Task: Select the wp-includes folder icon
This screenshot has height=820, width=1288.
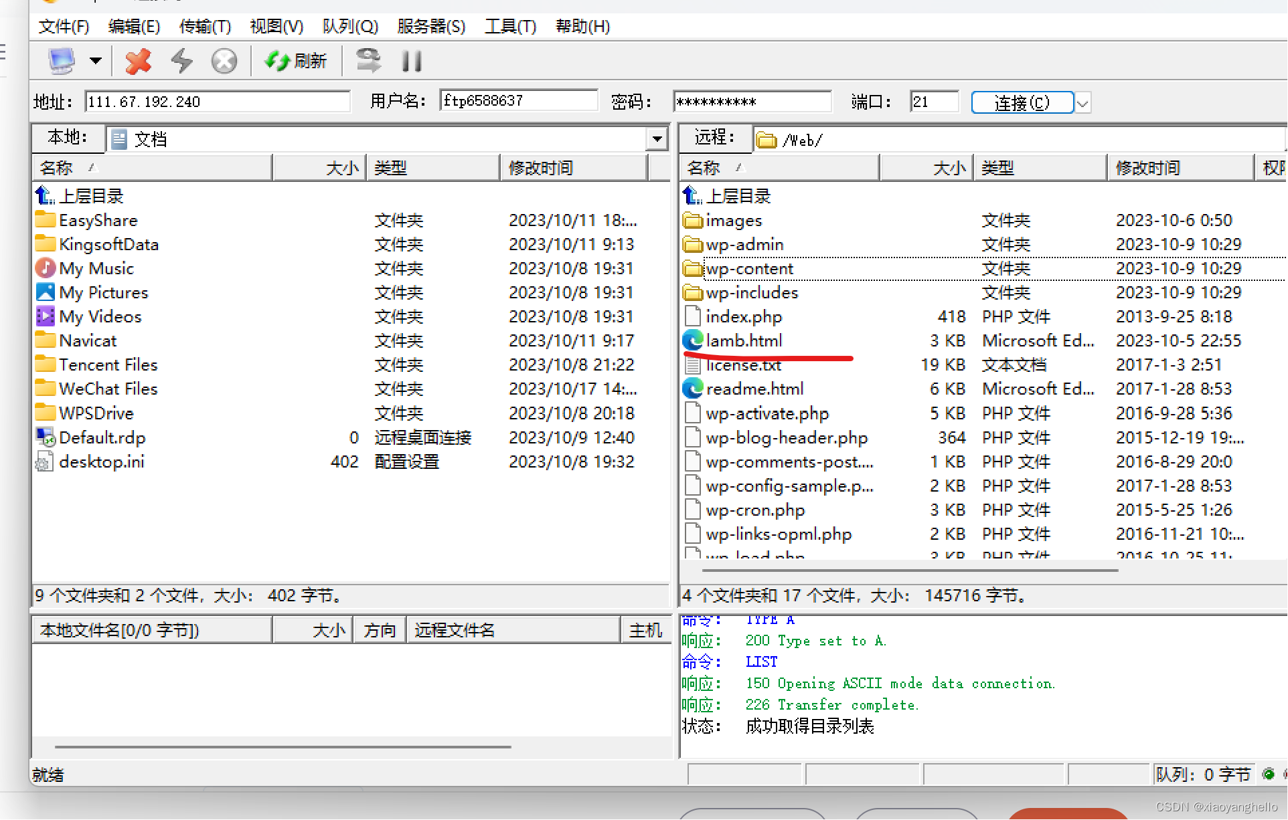Action: pyautogui.click(x=693, y=292)
